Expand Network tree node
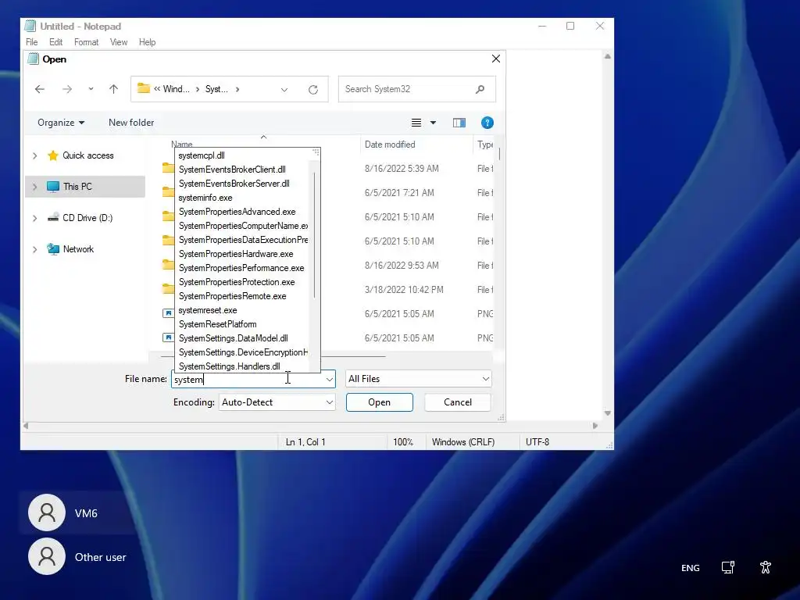 34,249
